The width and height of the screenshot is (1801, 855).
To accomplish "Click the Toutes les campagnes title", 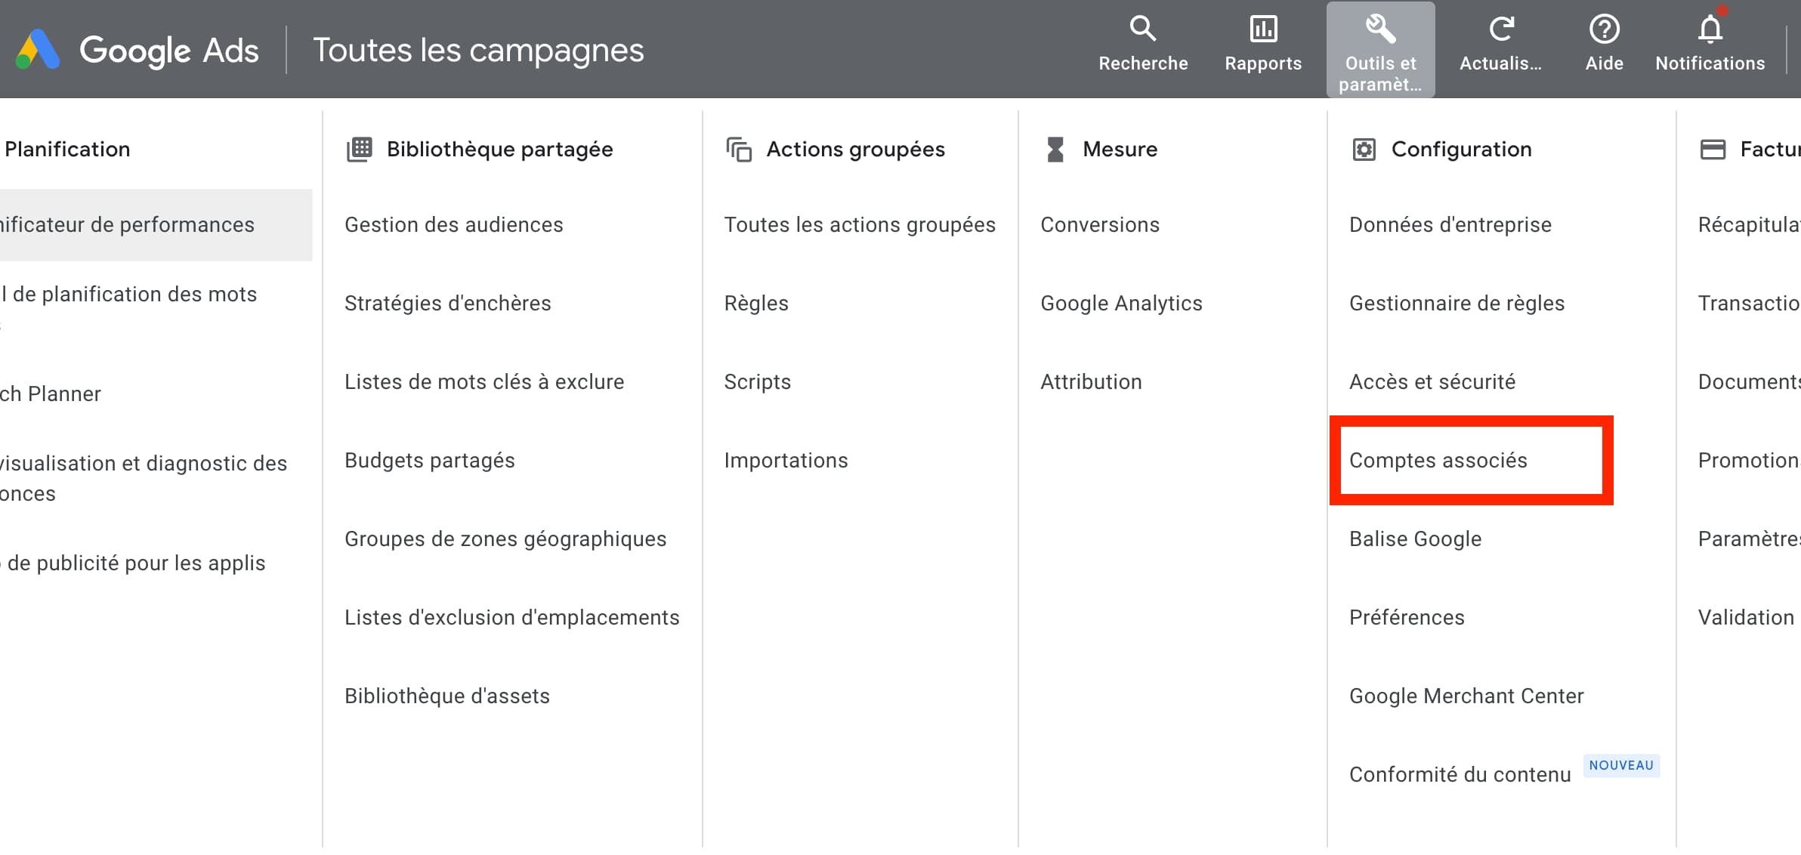I will pyautogui.click(x=478, y=51).
